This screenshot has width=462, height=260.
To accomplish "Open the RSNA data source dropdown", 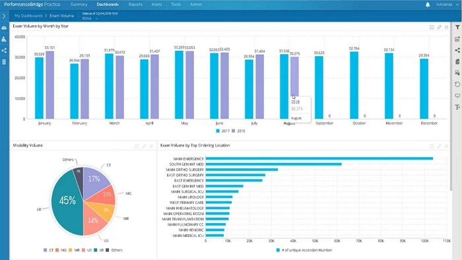I will [90, 18].
